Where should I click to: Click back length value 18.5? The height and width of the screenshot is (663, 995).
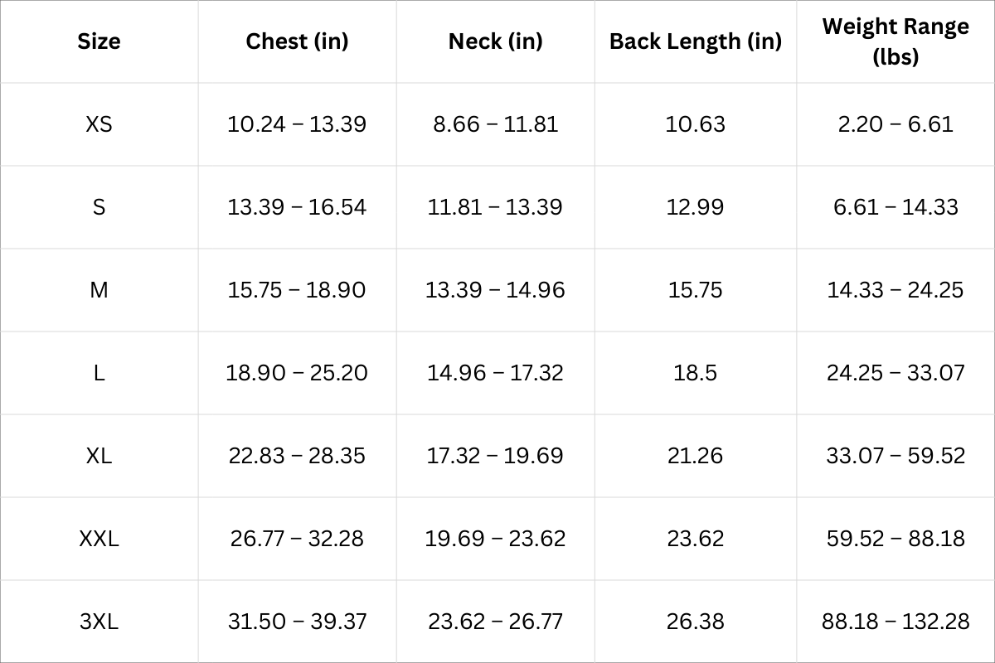coord(696,373)
